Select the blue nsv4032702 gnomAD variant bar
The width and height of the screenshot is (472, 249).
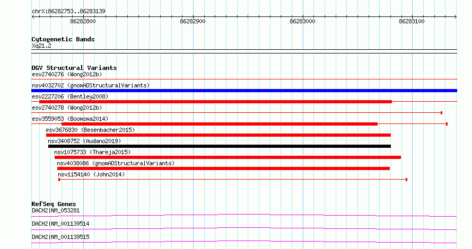(244, 91)
